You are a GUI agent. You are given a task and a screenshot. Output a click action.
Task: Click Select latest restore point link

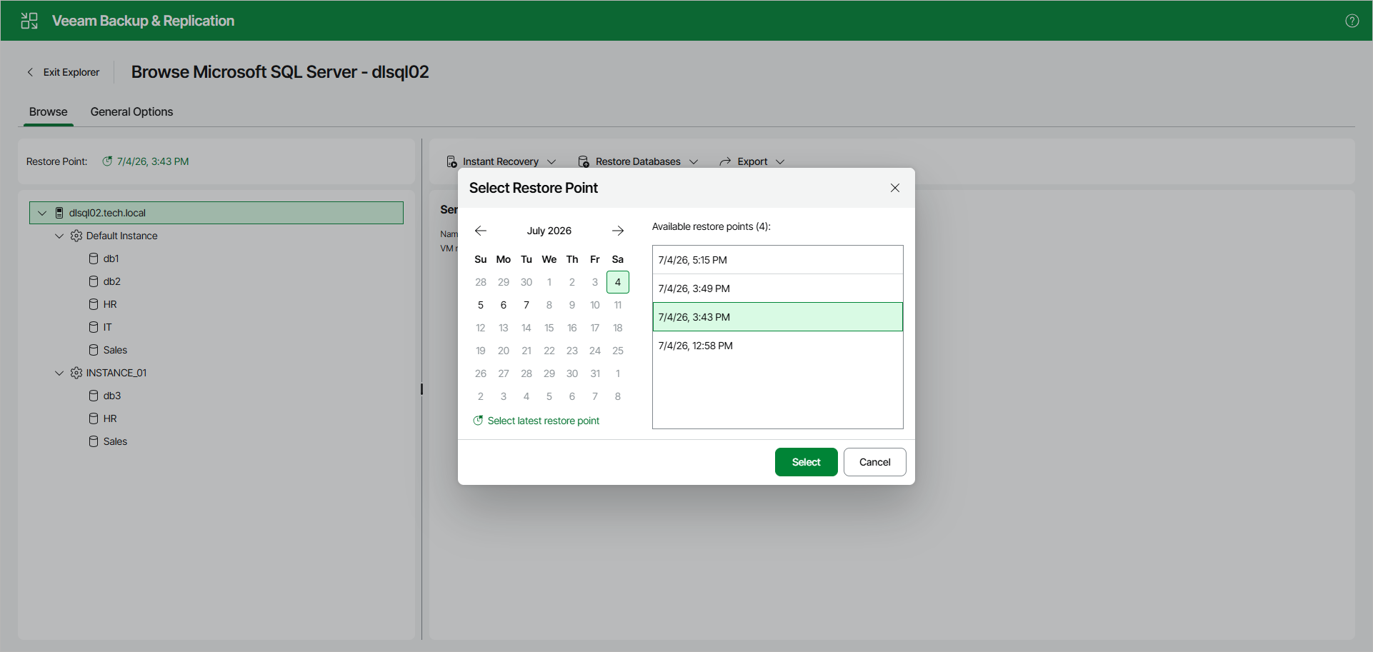tap(543, 421)
